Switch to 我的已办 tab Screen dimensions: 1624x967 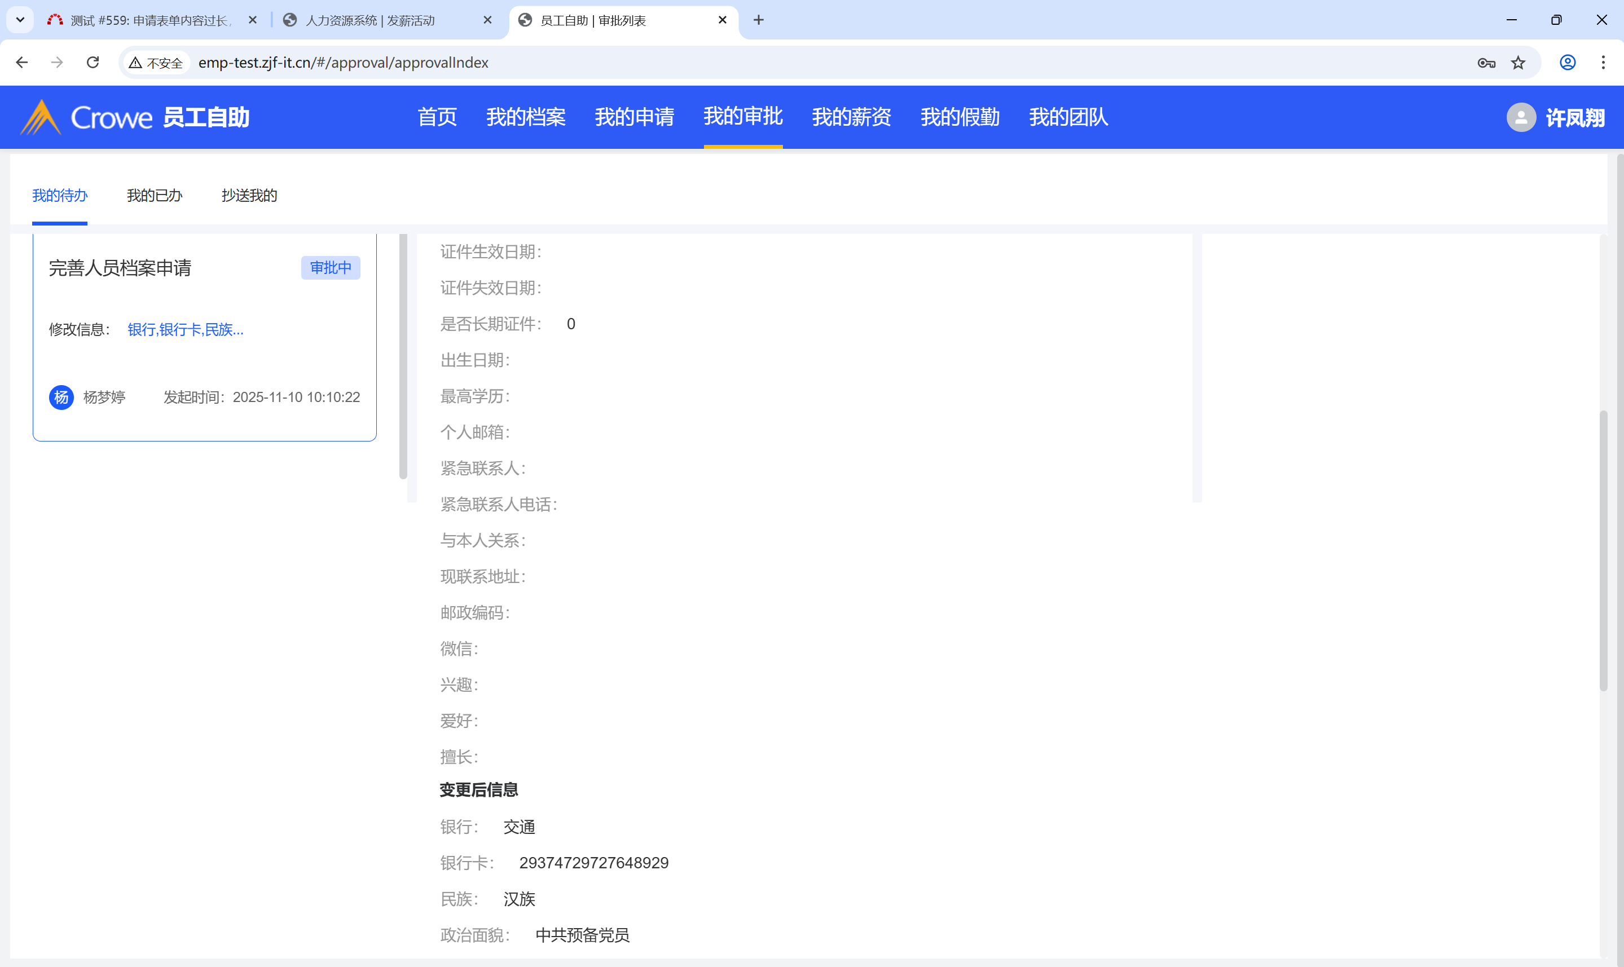click(155, 196)
